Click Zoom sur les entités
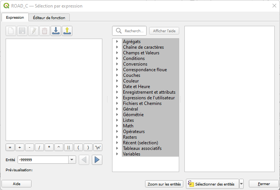The image size is (280, 190). (164, 184)
